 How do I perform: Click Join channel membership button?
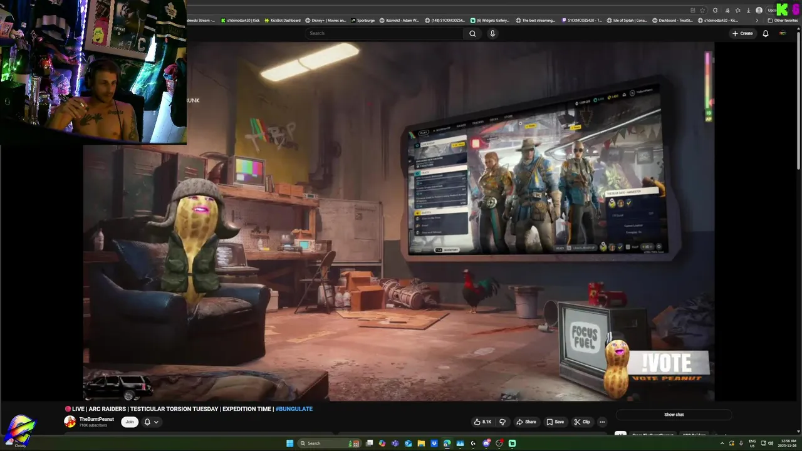pos(129,422)
